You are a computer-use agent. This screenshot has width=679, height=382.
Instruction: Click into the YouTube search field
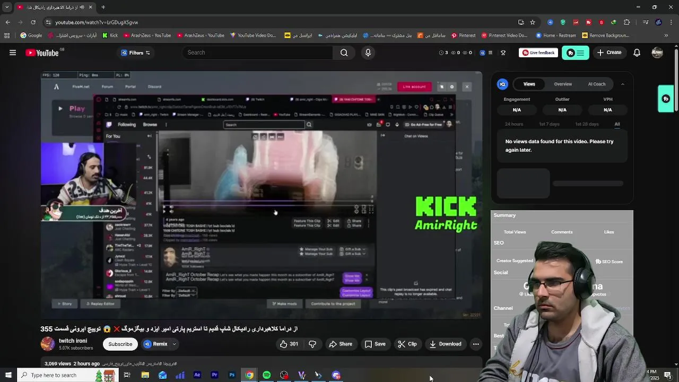click(258, 53)
